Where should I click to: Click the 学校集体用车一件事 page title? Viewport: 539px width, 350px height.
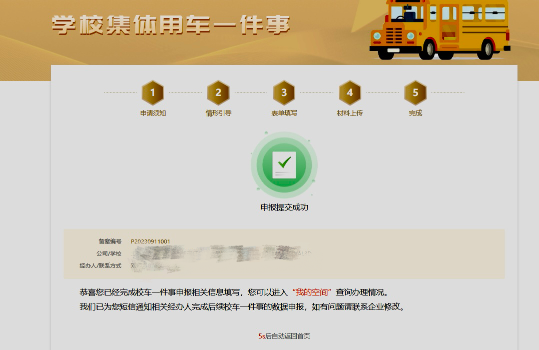coord(171,25)
